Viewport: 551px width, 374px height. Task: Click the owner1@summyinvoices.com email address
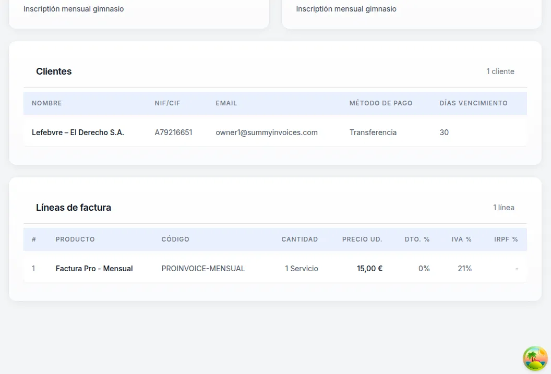[x=267, y=132]
